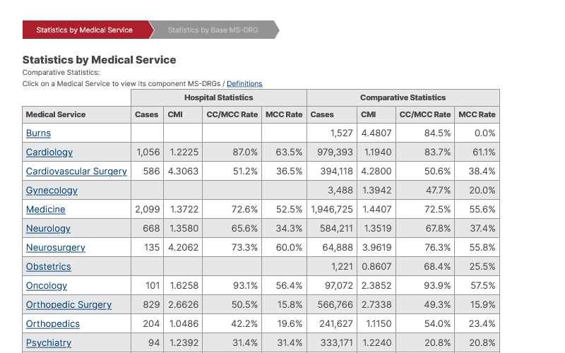
Task: Select the Cardiovascular Surgery link
Action: coord(76,172)
